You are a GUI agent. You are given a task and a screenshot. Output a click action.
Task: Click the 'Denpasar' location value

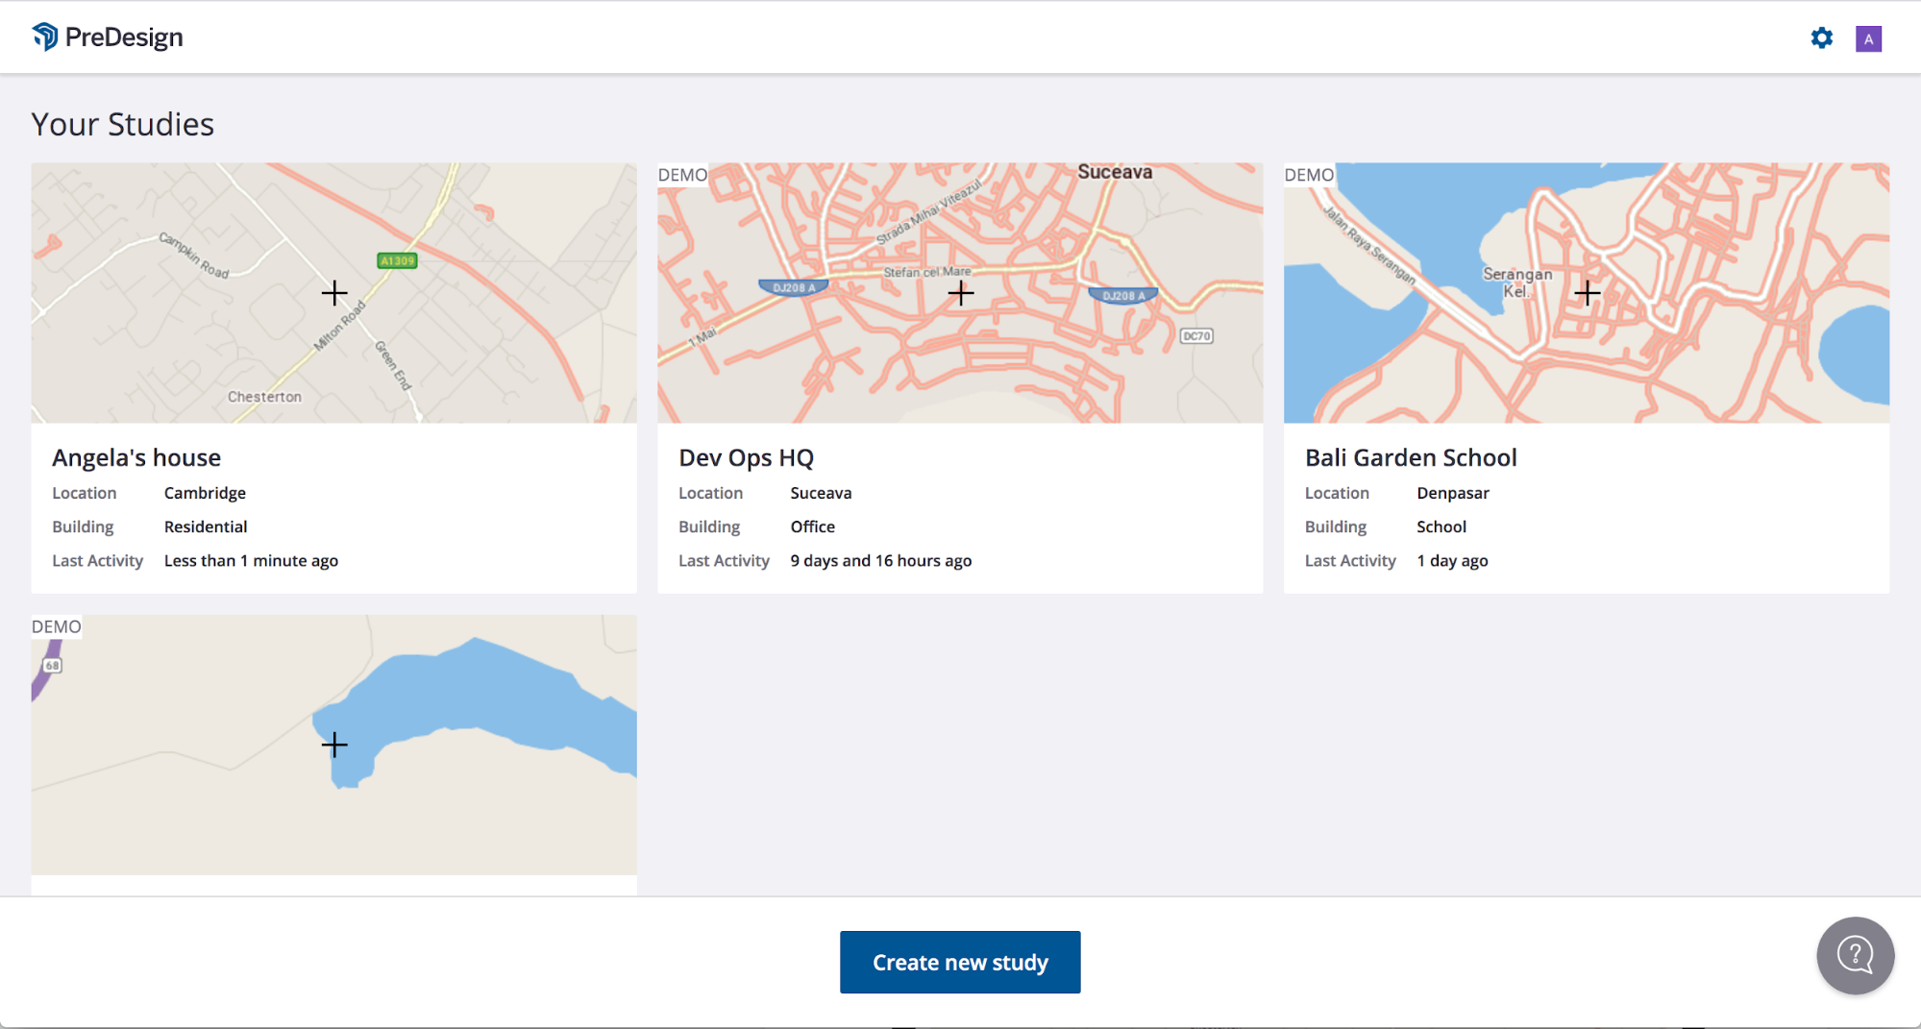[x=1453, y=493]
